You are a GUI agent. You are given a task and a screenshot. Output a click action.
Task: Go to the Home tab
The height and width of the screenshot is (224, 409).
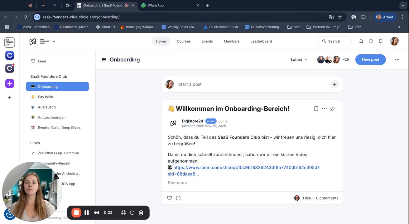pyautogui.click(x=161, y=41)
